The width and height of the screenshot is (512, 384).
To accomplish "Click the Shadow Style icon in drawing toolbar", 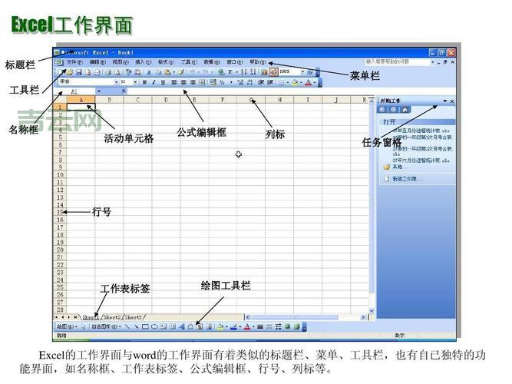I will coord(287,326).
